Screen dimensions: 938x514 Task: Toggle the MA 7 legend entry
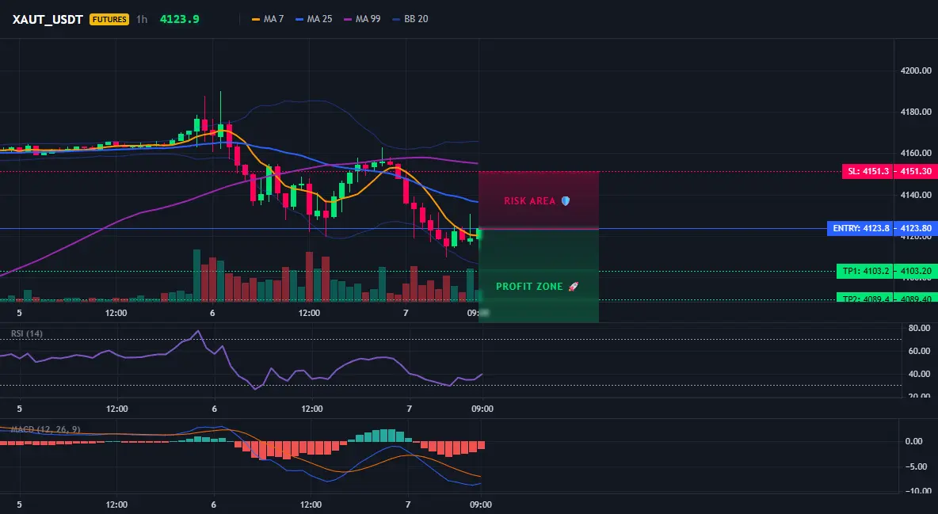tap(268, 19)
